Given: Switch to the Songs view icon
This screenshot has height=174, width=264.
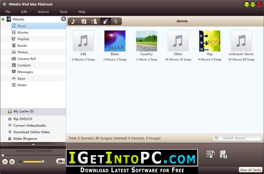Looking at the screenshot, I should click(73, 21).
